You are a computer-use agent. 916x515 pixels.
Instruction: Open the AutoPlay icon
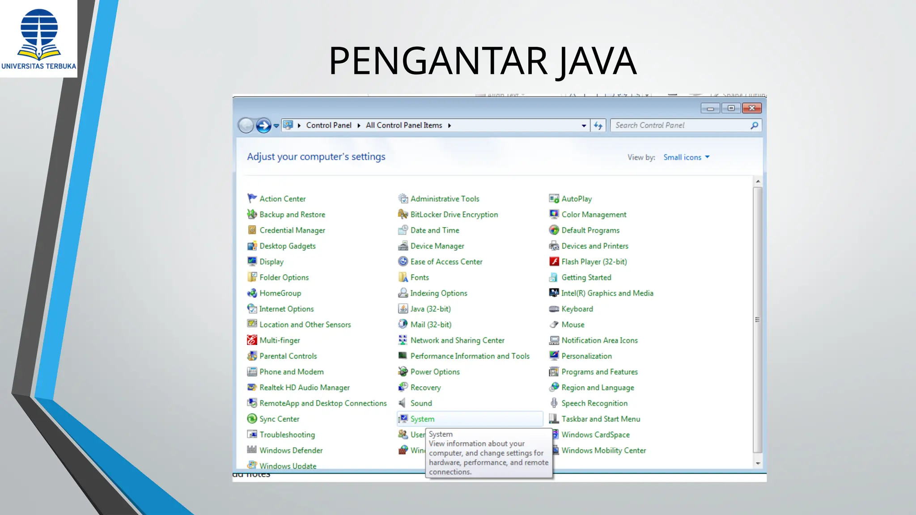pos(554,198)
